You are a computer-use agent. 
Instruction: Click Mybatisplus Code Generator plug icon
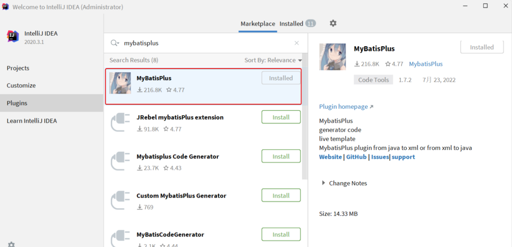pyautogui.click(x=120, y=161)
